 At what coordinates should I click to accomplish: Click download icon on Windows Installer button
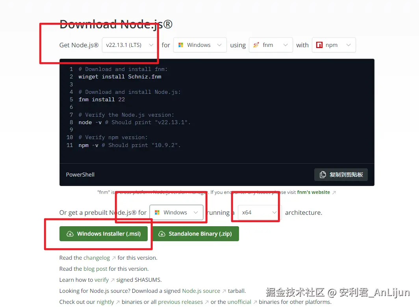click(x=70, y=234)
